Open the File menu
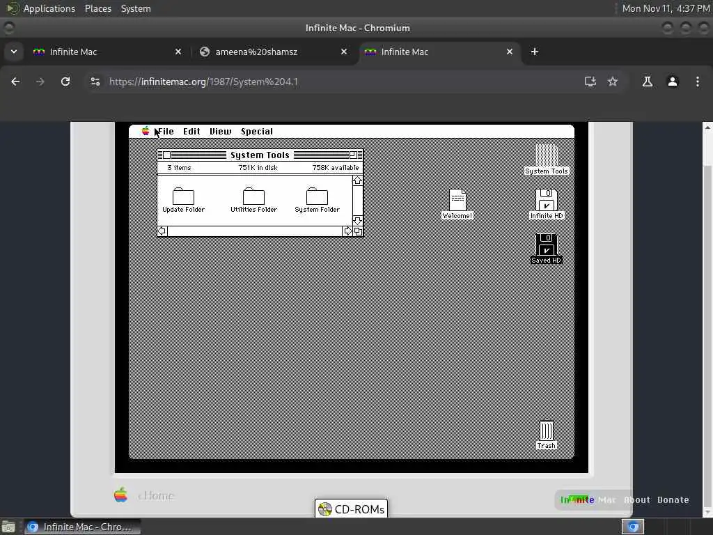This screenshot has height=535, width=713. click(166, 131)
